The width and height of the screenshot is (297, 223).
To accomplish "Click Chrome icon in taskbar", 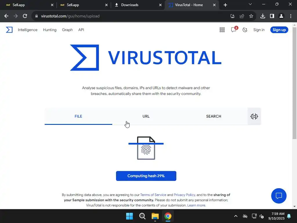I will point(168,216).
